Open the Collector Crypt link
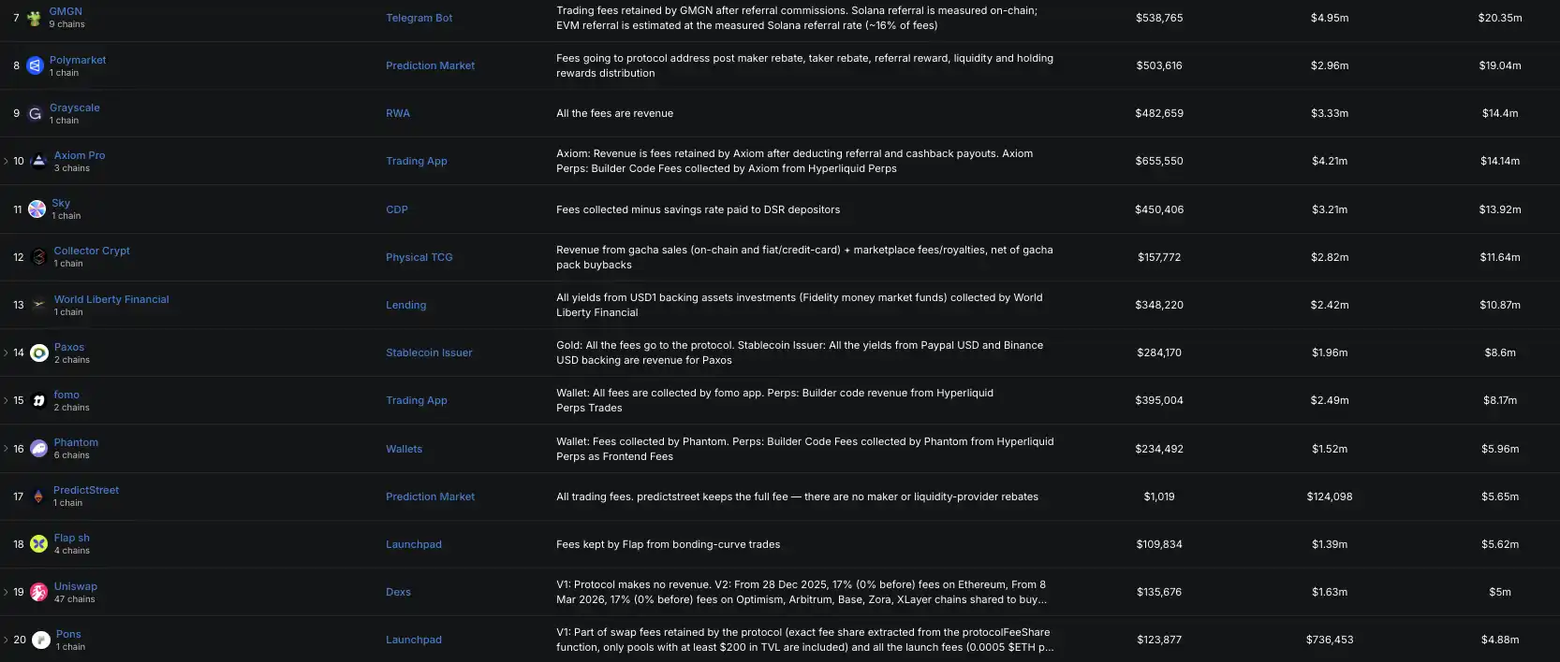1560x662 pixels. (92, 251)
